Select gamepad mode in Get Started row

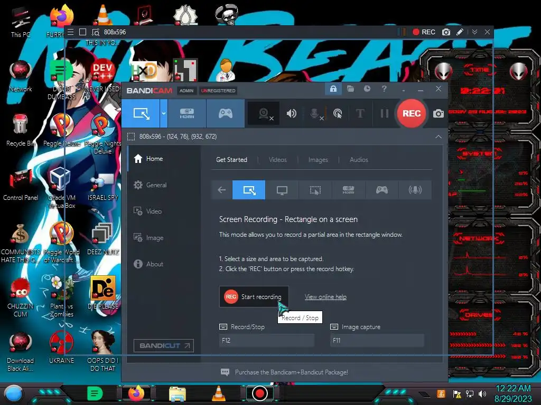click(x=381, y=190)
